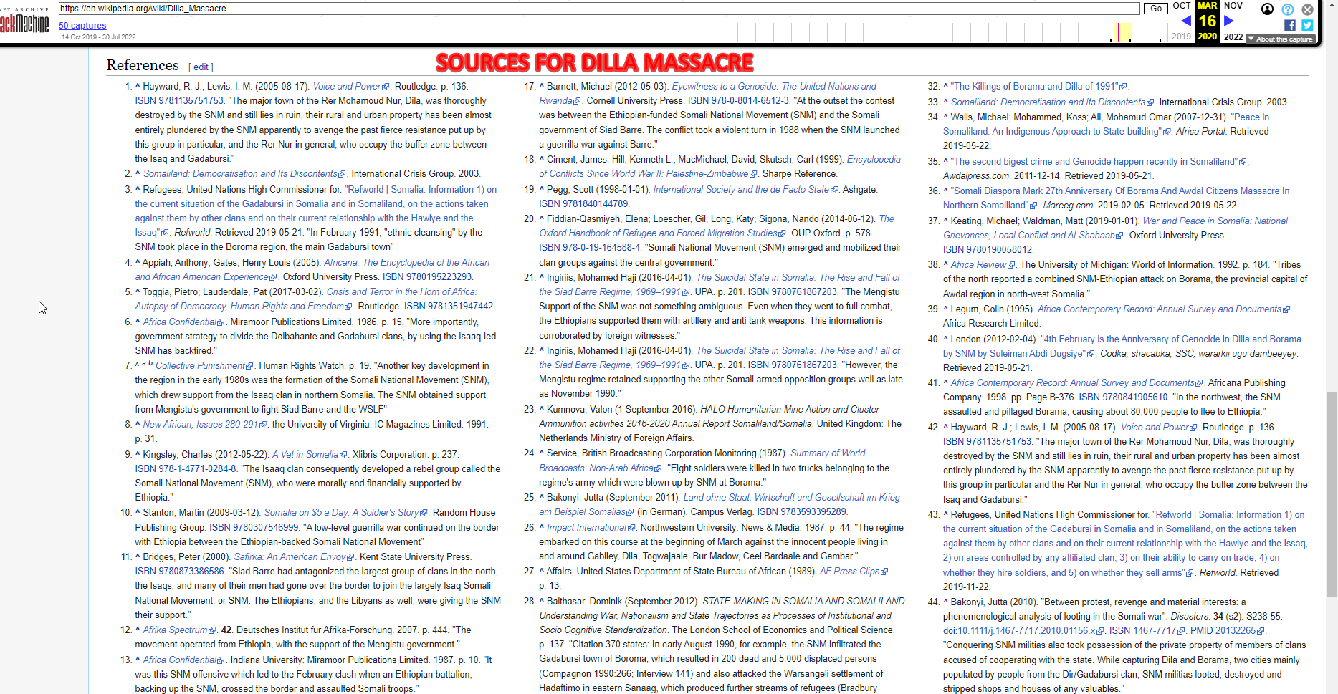Open 'The Killings of Borama and Dilla of 1991' link
The width and height of the screenshot is (1338, 694).
pos(1039,87)
